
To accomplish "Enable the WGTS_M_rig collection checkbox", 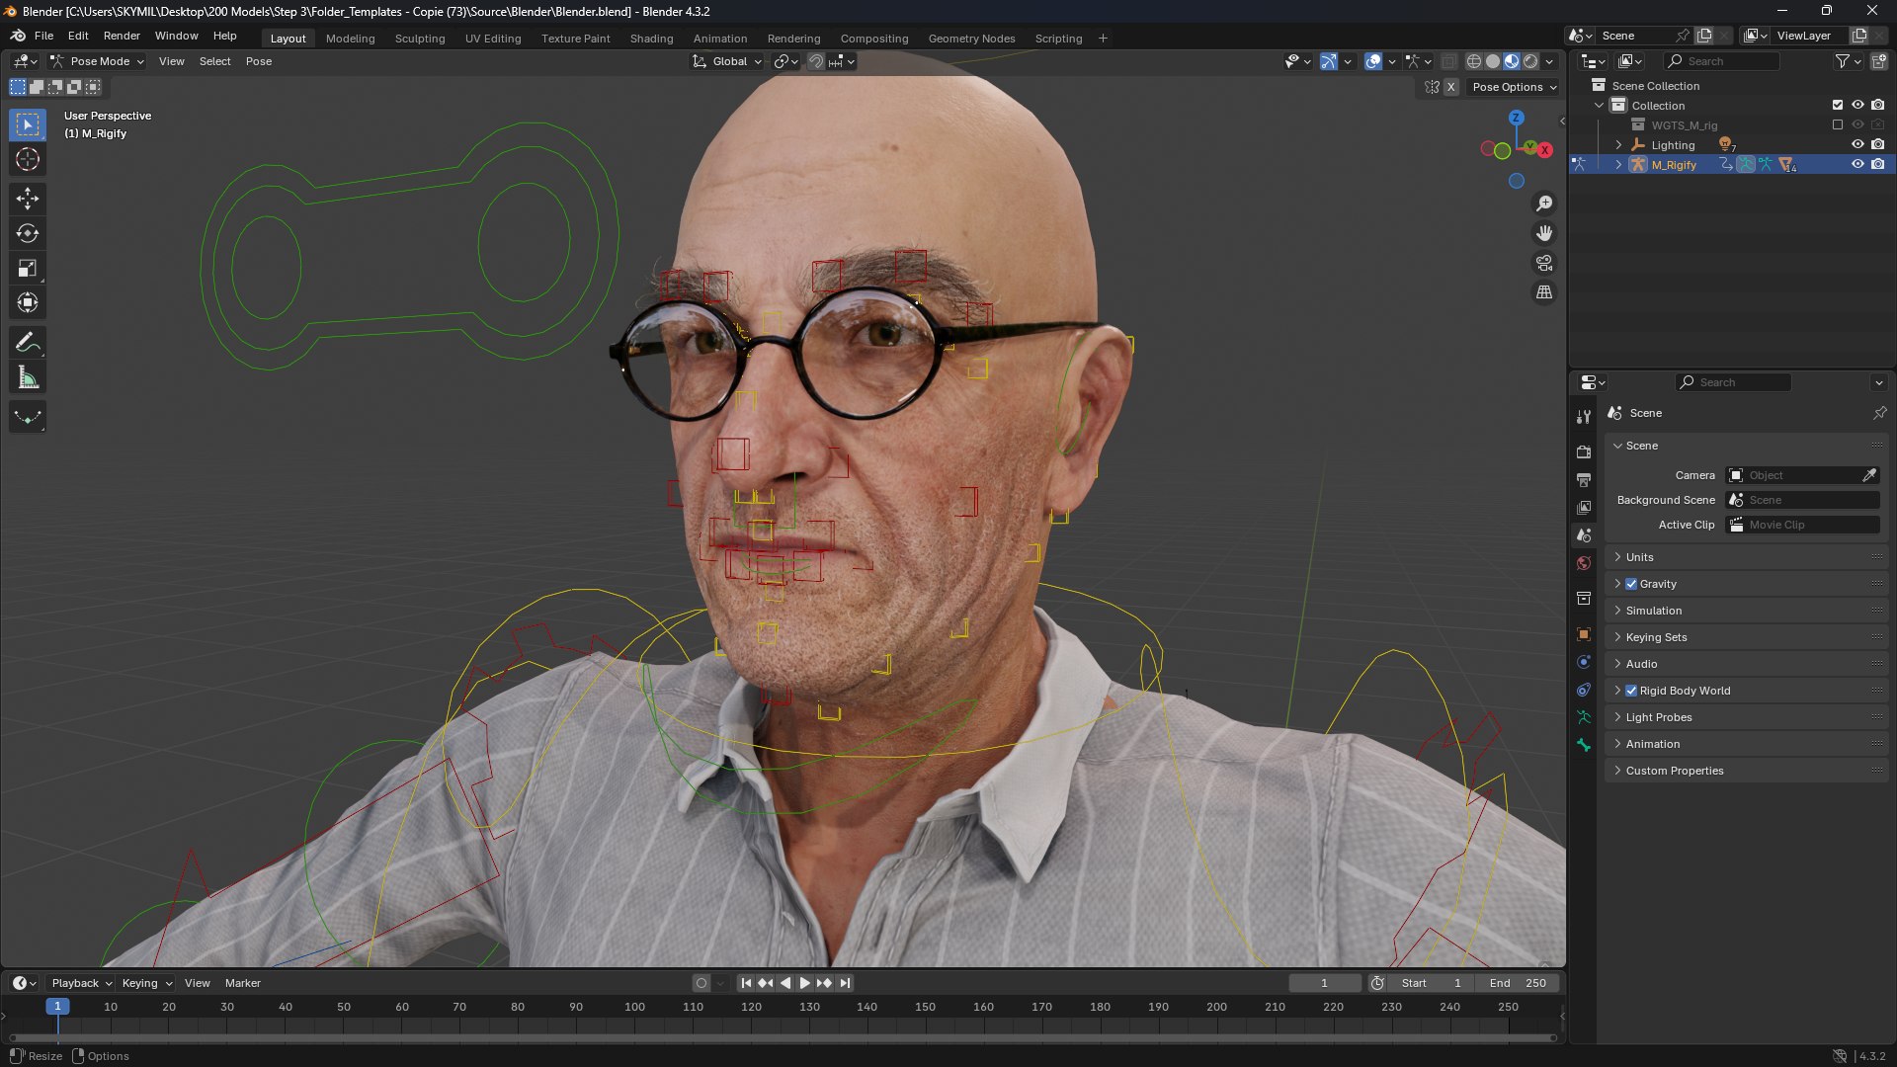I will point(1838,125).
